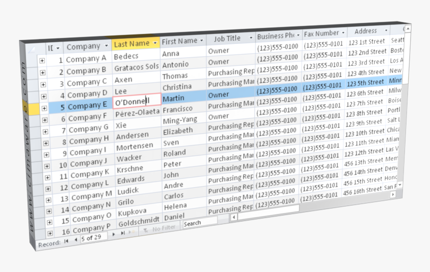Go to first record navigation arrow
The height and width of the screenshot is (272, 430).
pos(66,242)
